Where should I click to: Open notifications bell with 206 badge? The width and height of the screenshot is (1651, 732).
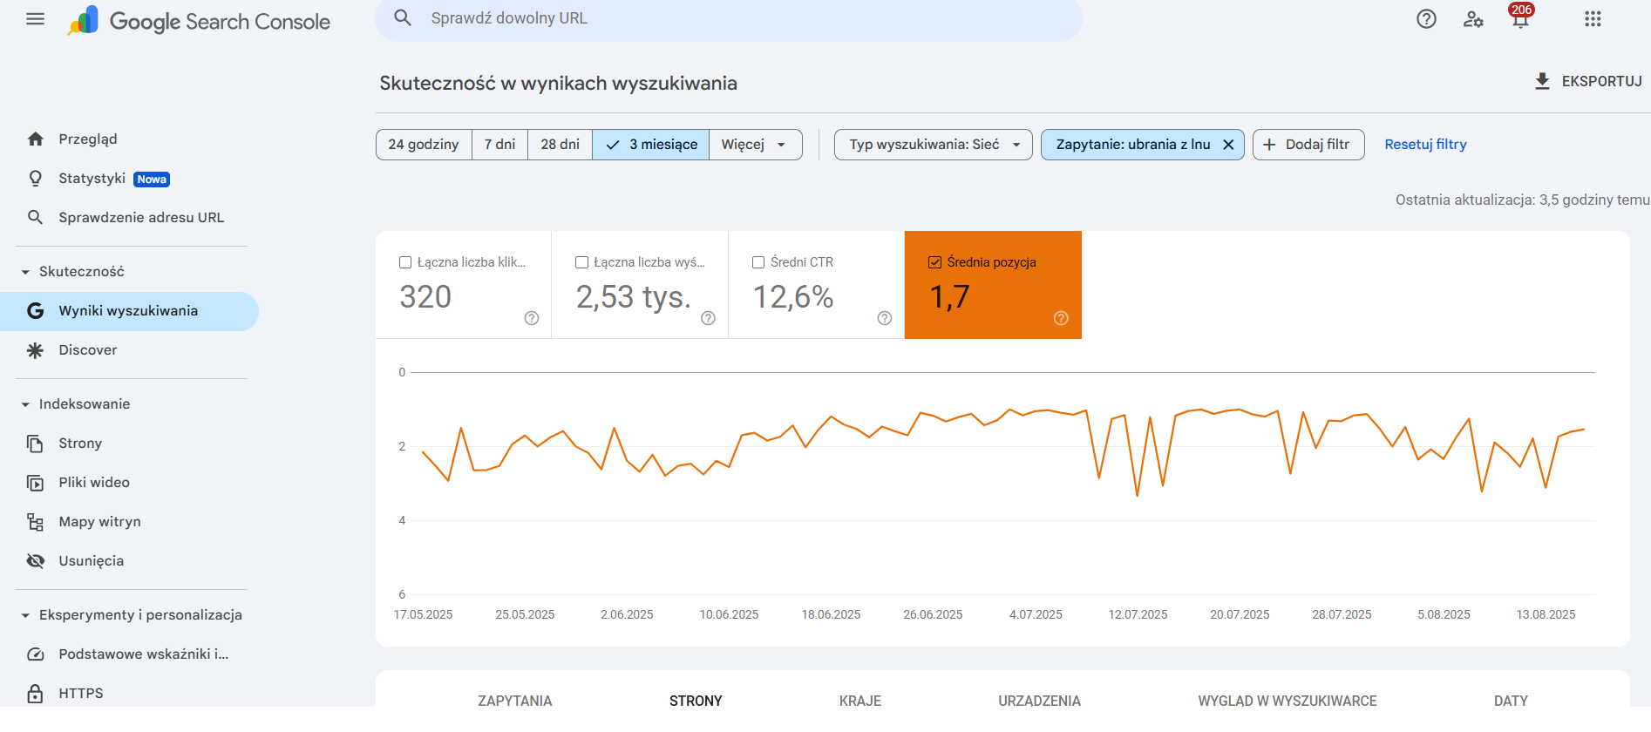(1520, 19)
